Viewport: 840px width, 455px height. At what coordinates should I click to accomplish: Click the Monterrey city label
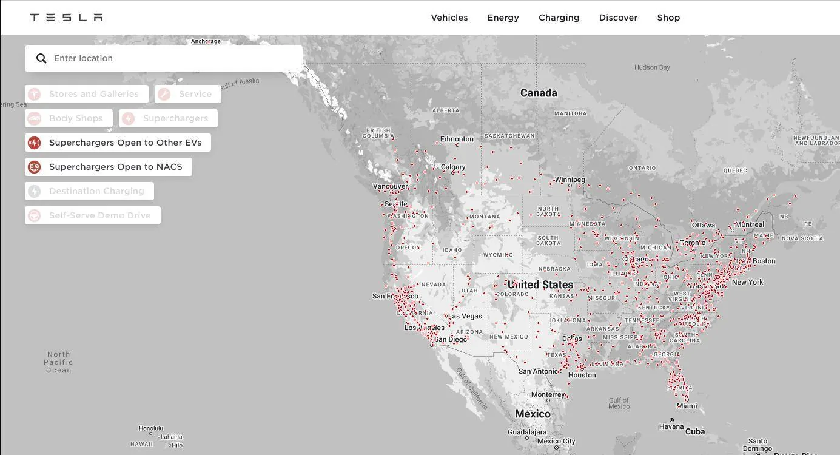pyautogui.click(x=548, y=394)
